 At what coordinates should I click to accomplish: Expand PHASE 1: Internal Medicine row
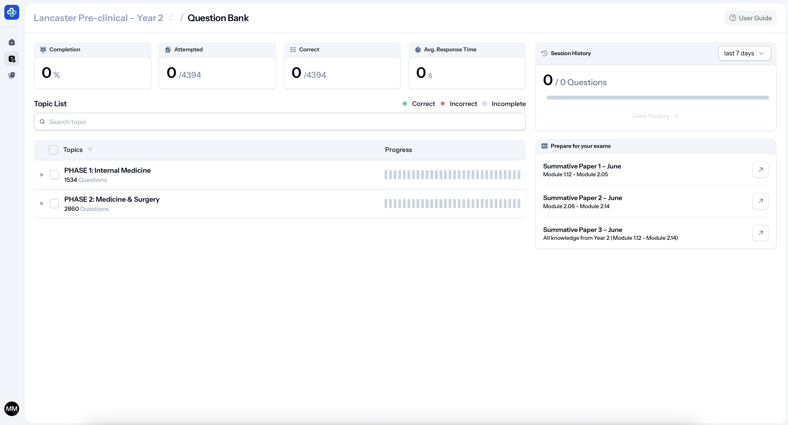(x=42, y=175)
